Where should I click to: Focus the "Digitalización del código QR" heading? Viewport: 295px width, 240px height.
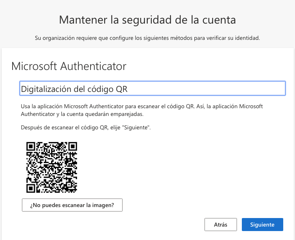153,88
